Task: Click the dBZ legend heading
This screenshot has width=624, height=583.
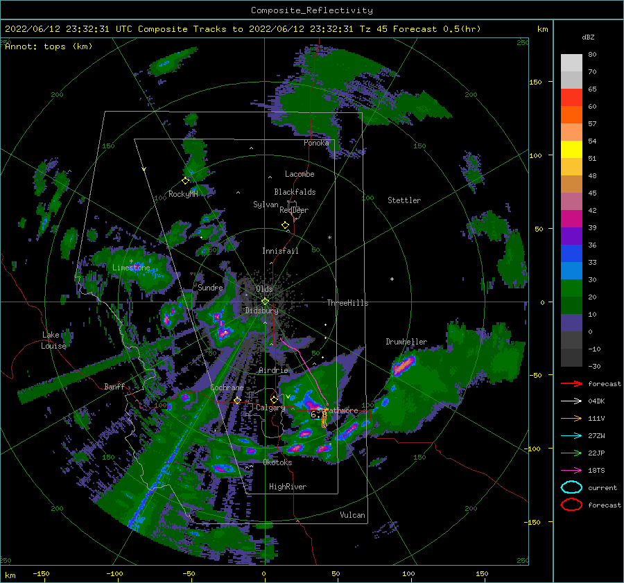Action: tap(588, 37)
